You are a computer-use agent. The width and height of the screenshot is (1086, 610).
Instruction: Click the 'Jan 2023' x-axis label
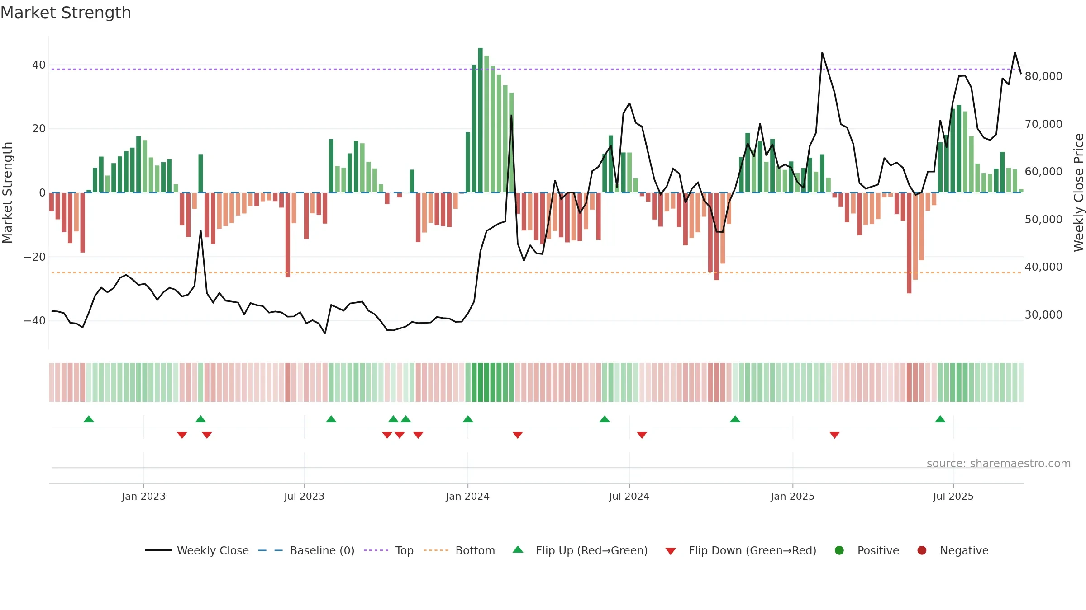[143, 496]
